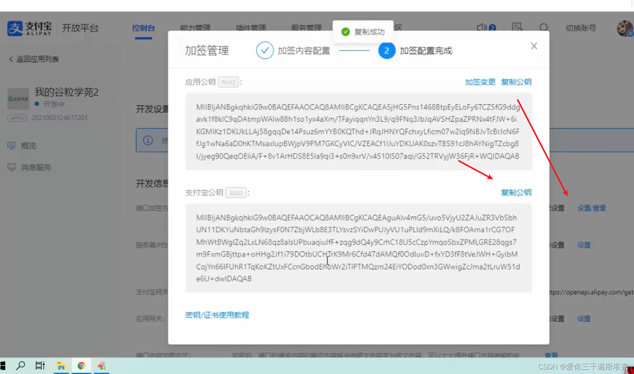Open the red app on taskbar
The image size is (634, 374).
(x=102, y=366)
